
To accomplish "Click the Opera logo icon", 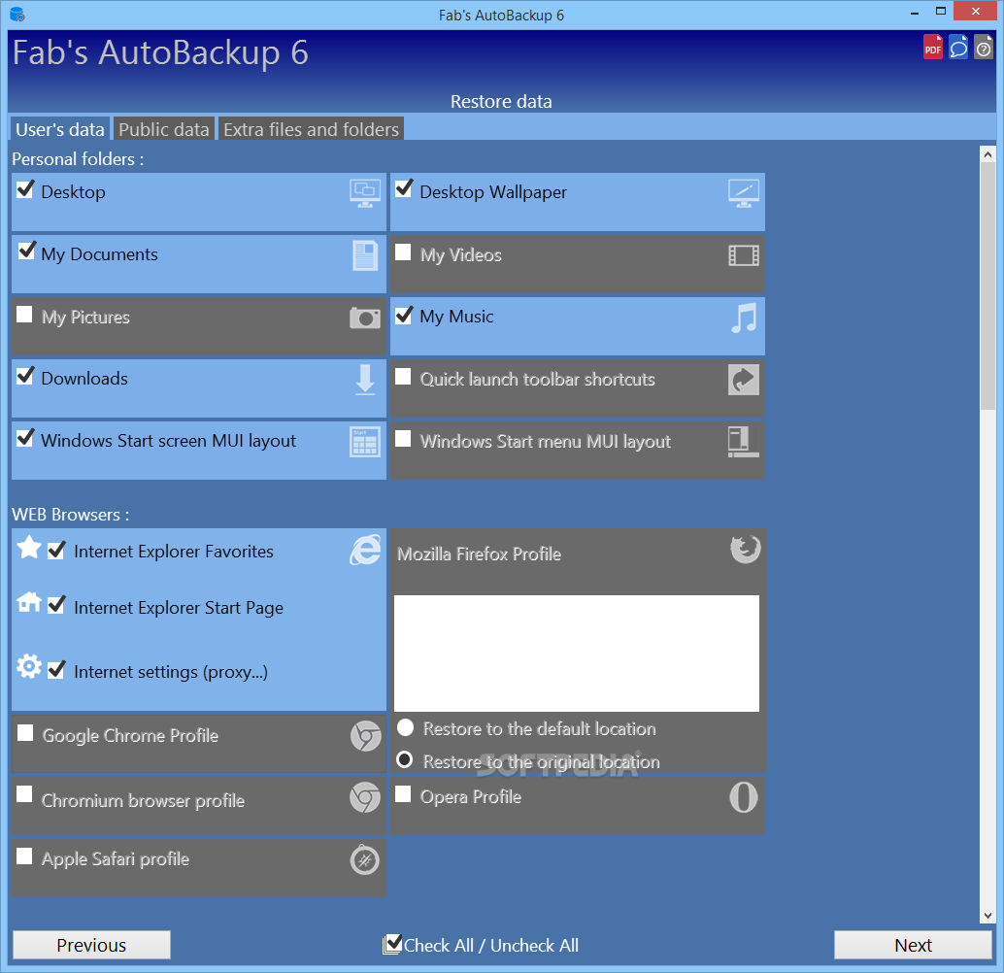I will click(x=744, y=797).
